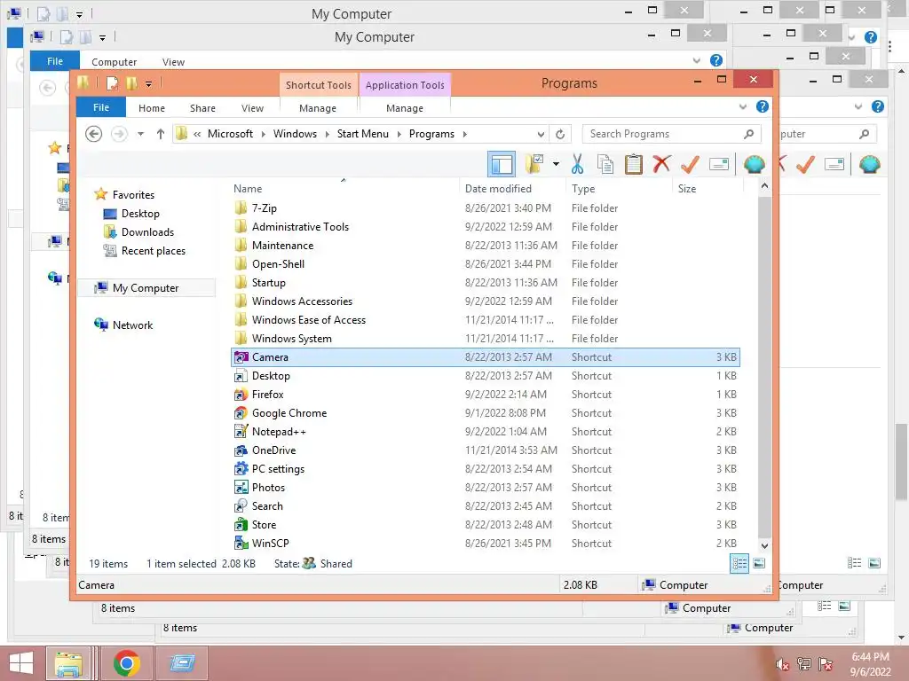Open the Windows Start button
The image size is (909, 681).
click(x=21, y=663)
